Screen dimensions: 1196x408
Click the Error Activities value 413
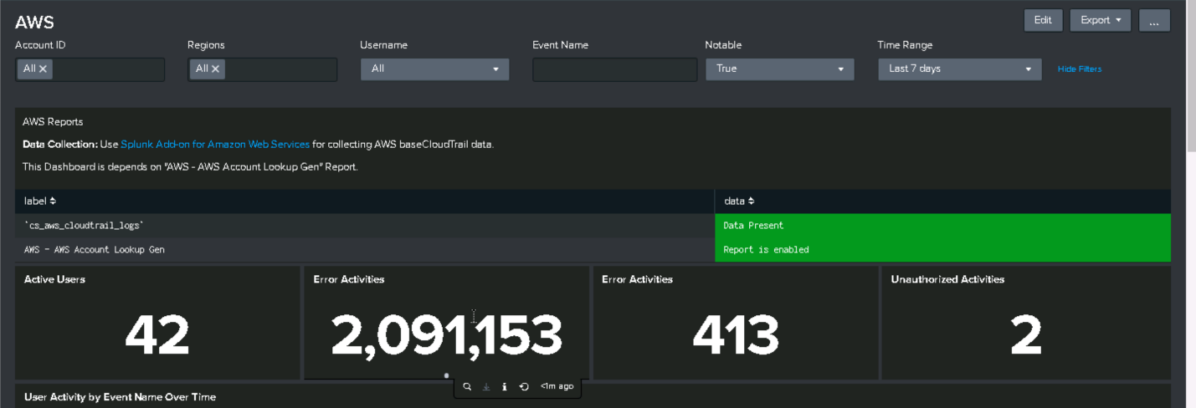736,335
